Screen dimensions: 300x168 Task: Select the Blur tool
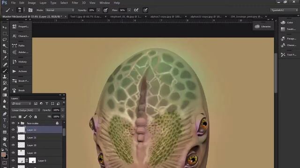pos(5,101)
